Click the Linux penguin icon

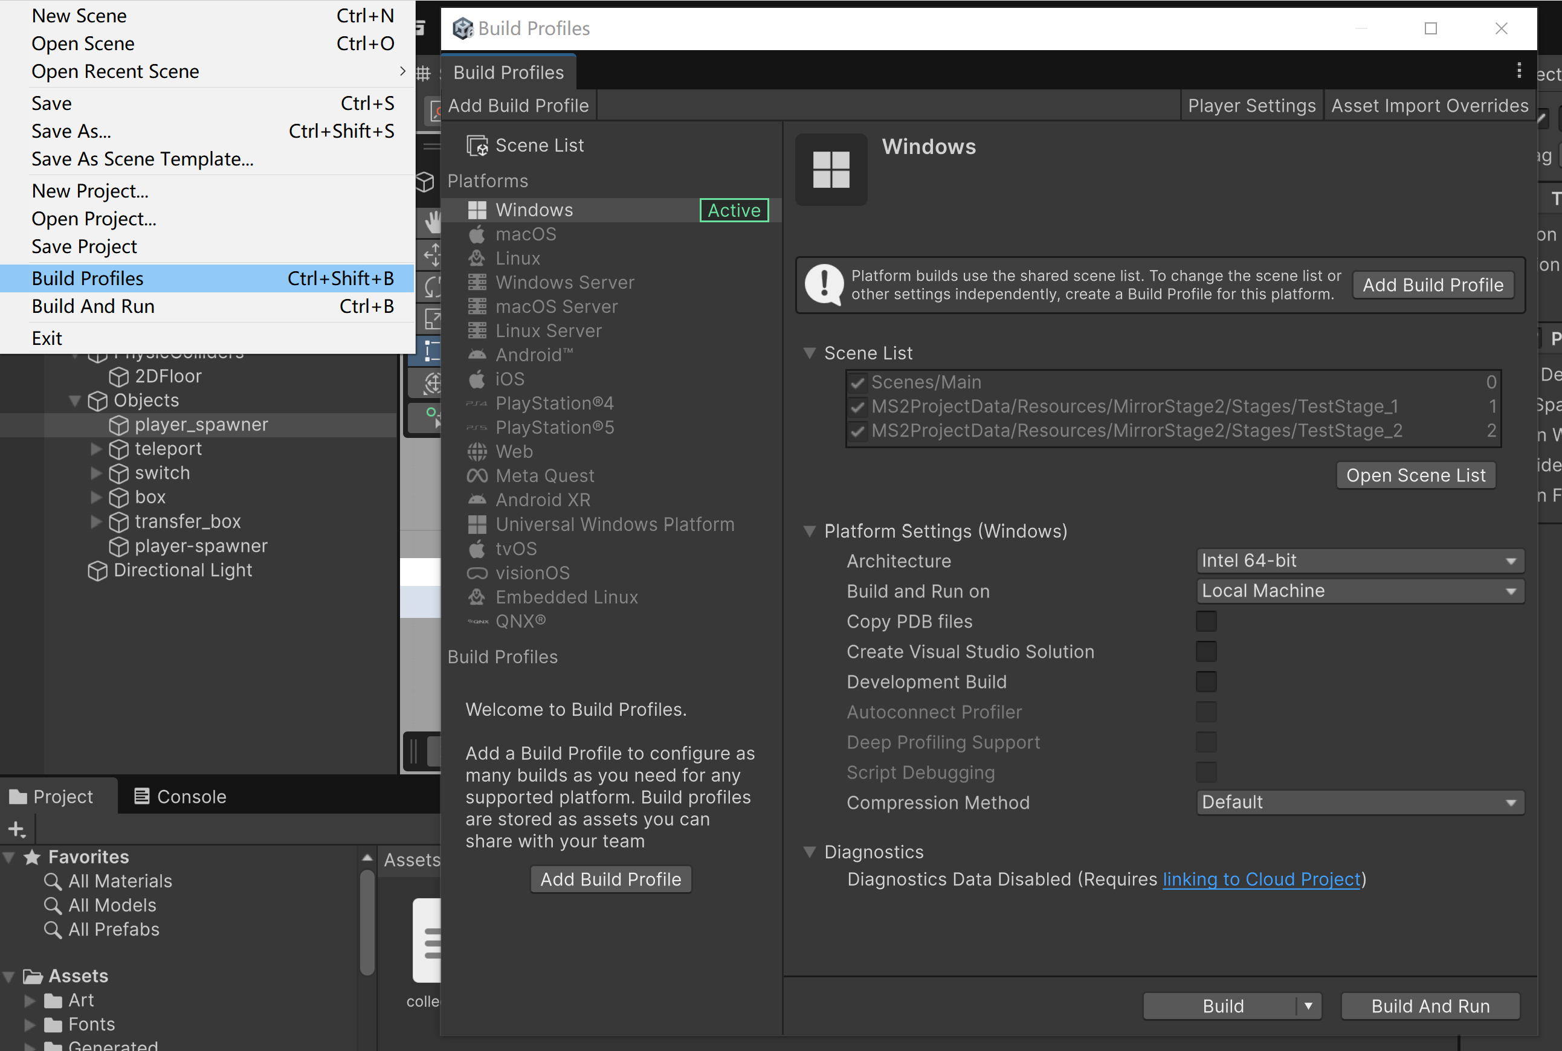[x=477, y=258]
